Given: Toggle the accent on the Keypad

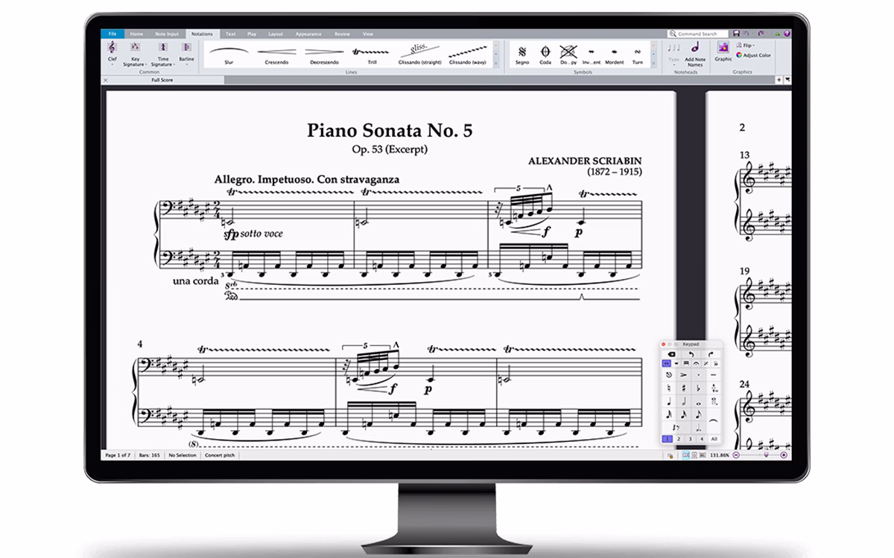Looking at the screenshot, I should [x=683, y=376].
